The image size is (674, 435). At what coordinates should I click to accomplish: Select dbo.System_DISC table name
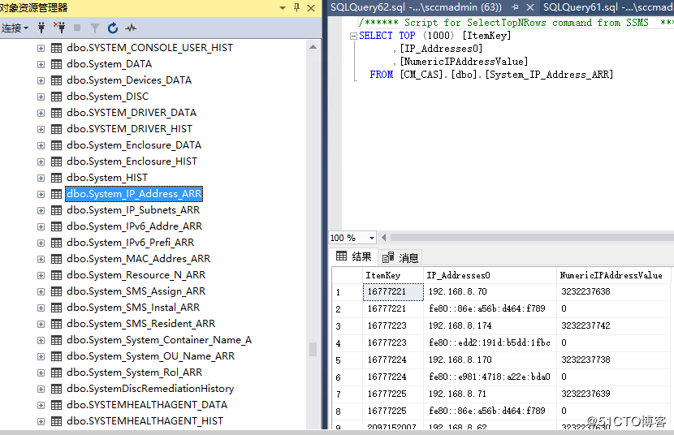[x=107, y=97]
